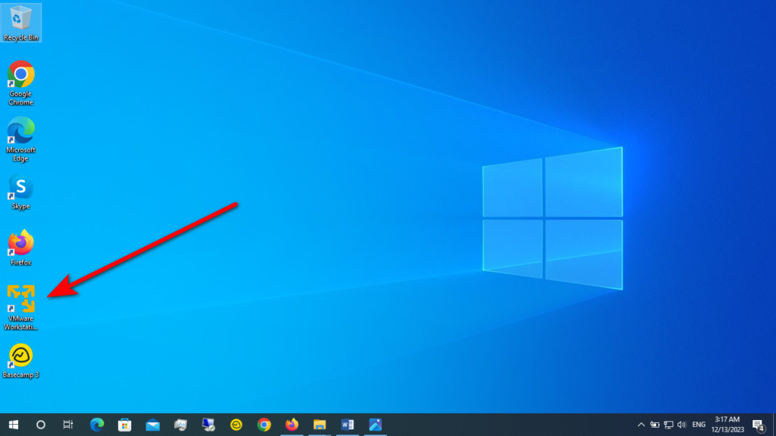Screen dimensions: 776x436
Task: Show hidden system tray icons
Action: pyautogui.click(x=641, y=425)
